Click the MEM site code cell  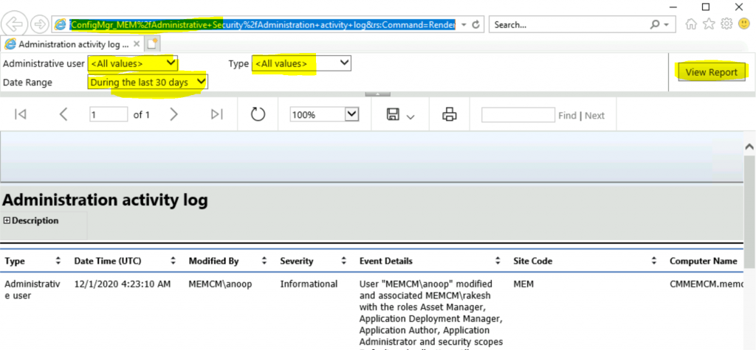coord(523,284)
